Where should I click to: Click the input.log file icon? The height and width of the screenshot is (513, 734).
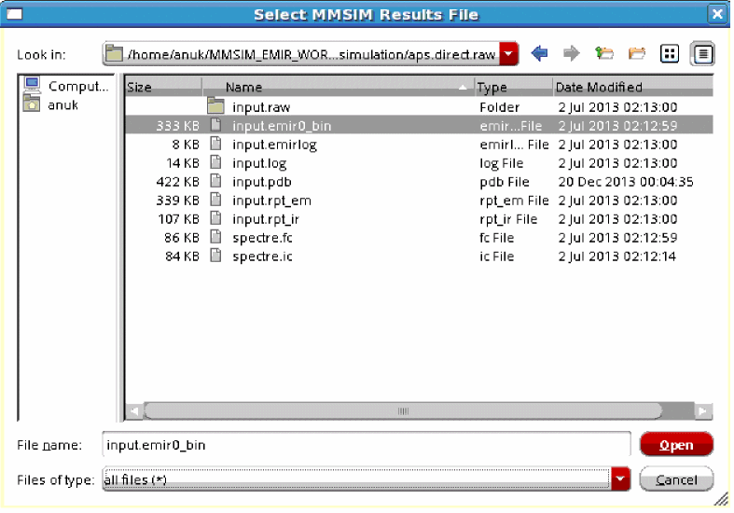pos(215,163)
